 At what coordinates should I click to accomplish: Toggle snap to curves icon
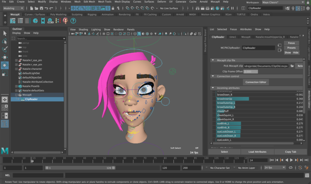tap(132, 8)
